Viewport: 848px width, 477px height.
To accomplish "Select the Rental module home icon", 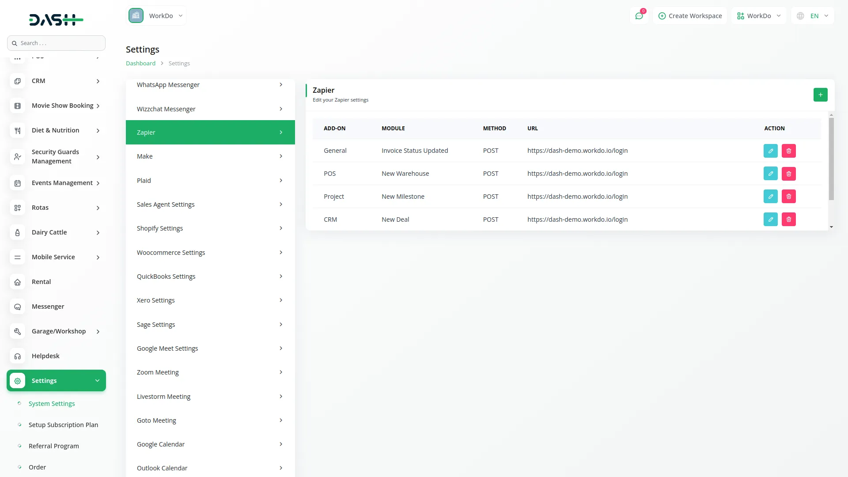I will pos(17,282).
